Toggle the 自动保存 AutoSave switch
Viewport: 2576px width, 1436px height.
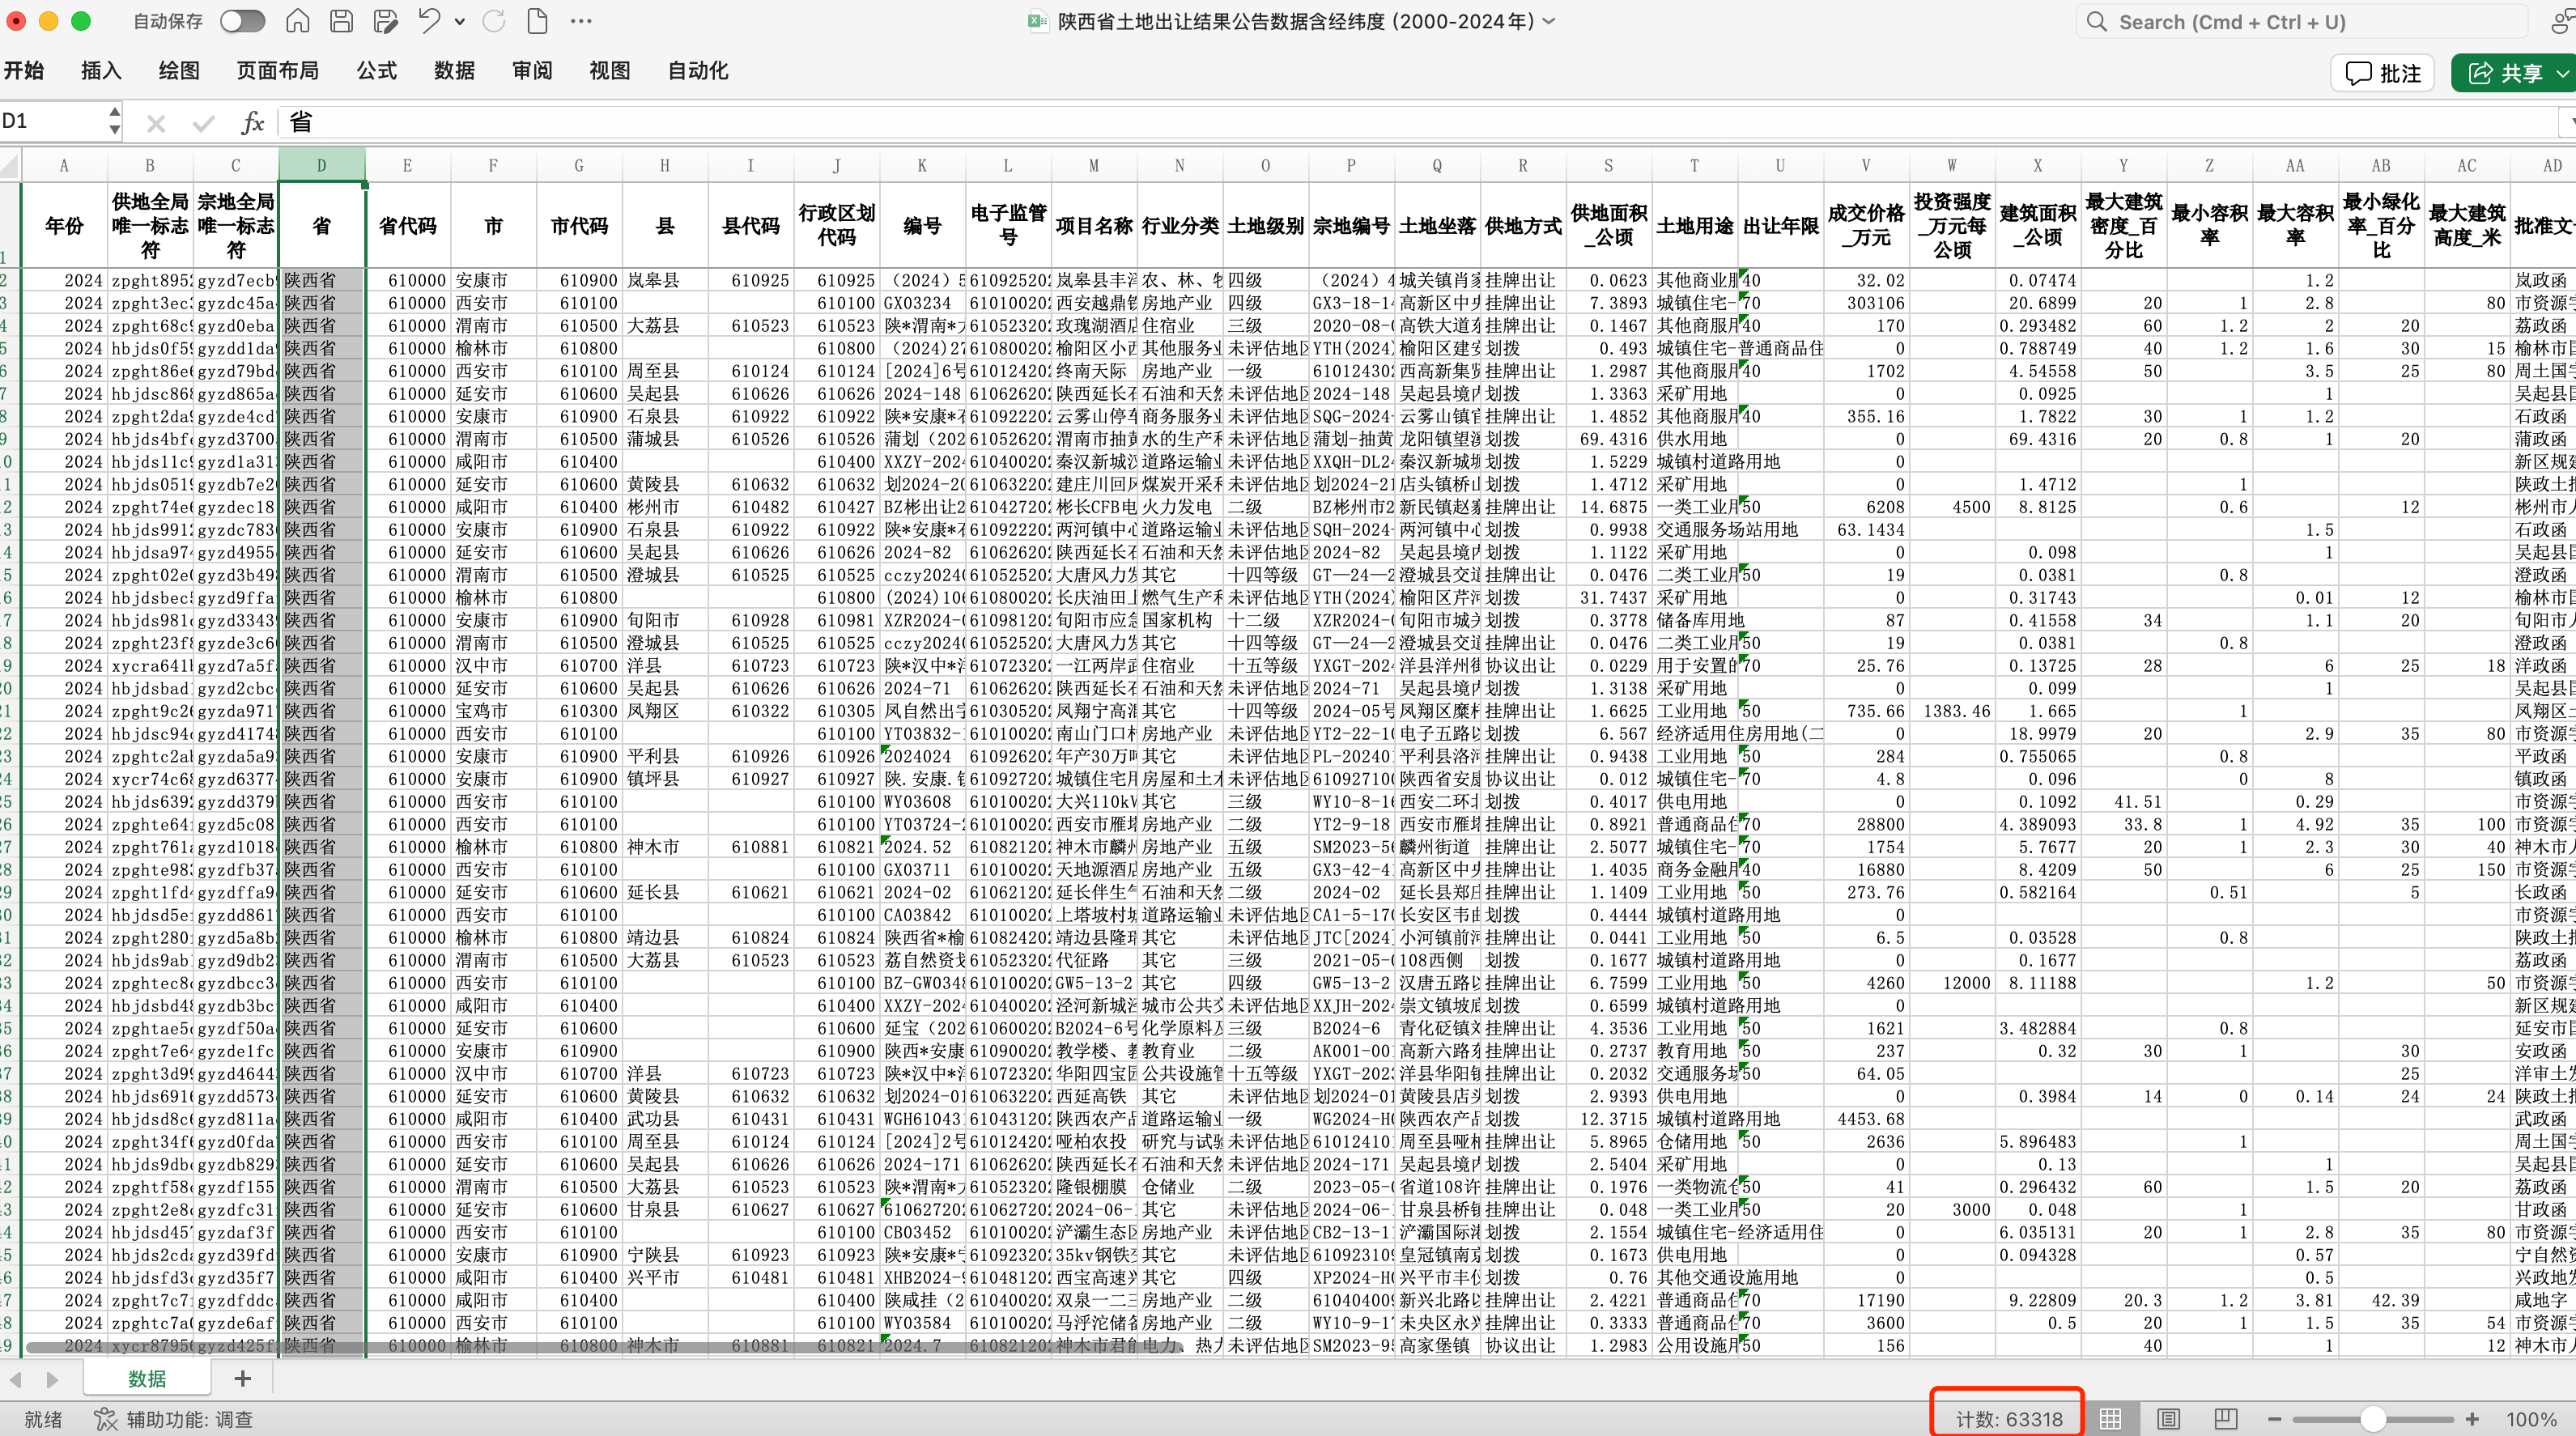pyautogui.click(x=242, y=21)
